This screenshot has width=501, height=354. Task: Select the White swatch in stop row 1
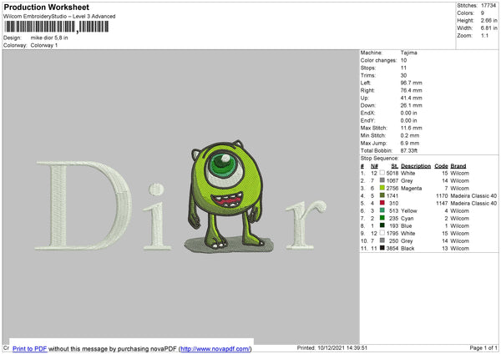pos(382,173)
